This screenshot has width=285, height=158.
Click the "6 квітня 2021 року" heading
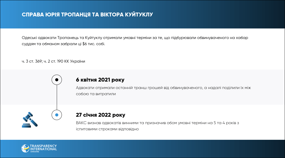pyautogui.click(x=100, y=80)
